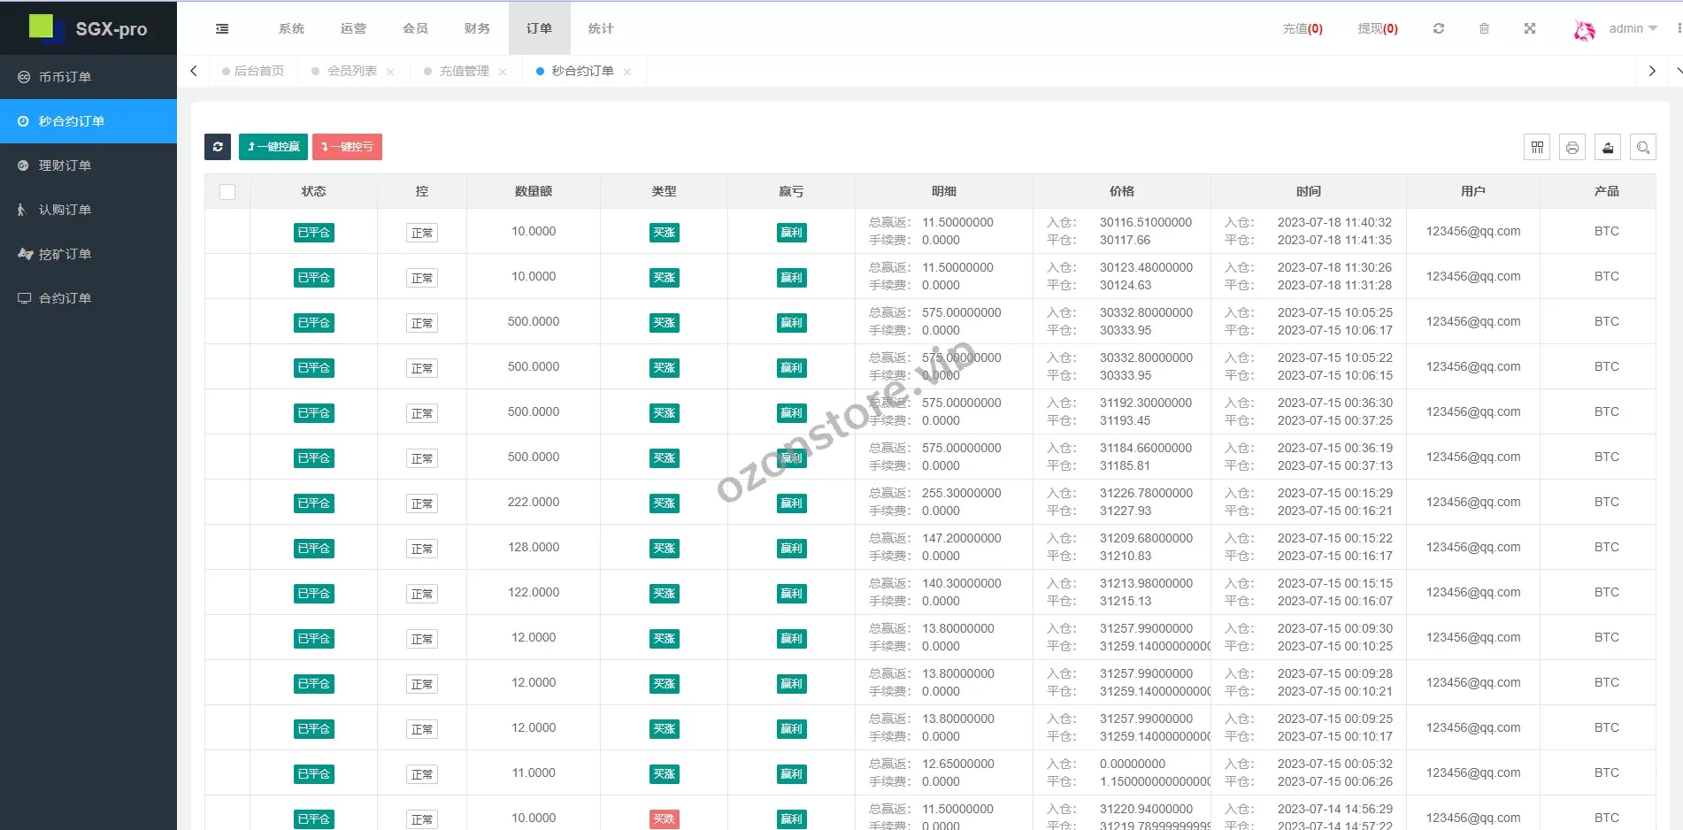Click the print icon above the table
This screenshot has width=1683, height=830.
click(x=1572, y=148)
